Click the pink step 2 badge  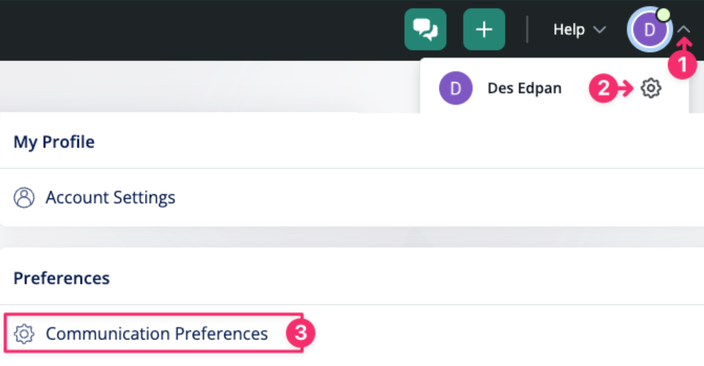click(x=603, y=88)
